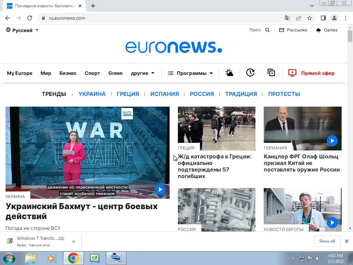
Task: Select the ПРОТЕСТЫ trend link
Action: (284, 94)
